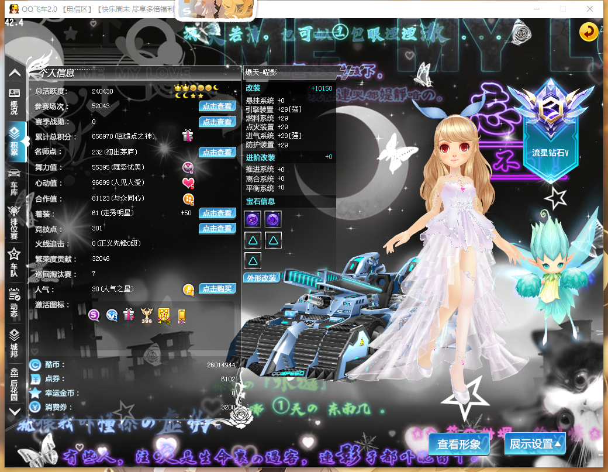Click the blue tank car model
This screenshot has height=472, width=608.
tap(322, 318)
